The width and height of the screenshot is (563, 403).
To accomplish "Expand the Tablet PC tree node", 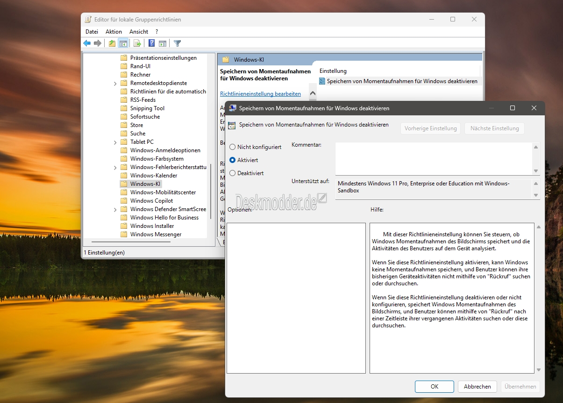I will point(115,142).
